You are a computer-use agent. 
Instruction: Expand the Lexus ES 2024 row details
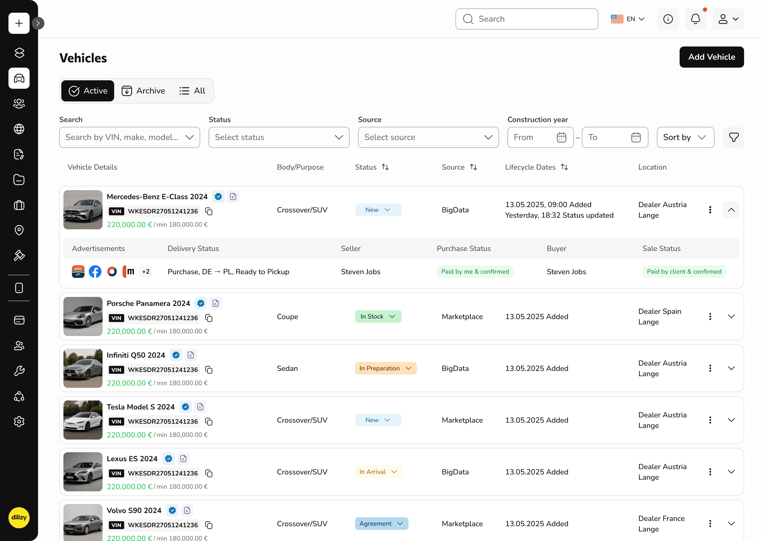[x=732, y=472]
